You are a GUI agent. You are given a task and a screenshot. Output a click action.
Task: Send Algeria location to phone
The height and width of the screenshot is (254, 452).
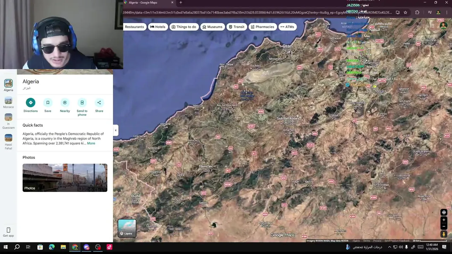(82, 103)
